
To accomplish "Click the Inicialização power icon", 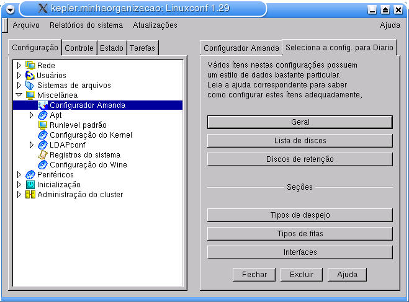I will (x=30, y=185).
